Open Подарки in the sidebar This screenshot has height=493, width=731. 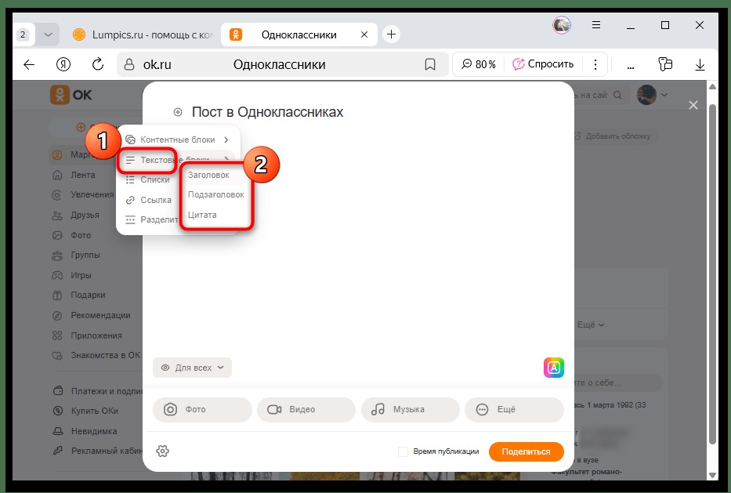[x=88, y=295]
